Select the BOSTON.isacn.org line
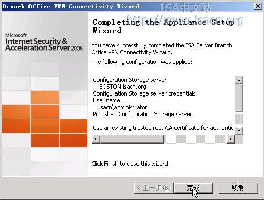Viewport: 264px width, 200px height. [x=123, y=87]
